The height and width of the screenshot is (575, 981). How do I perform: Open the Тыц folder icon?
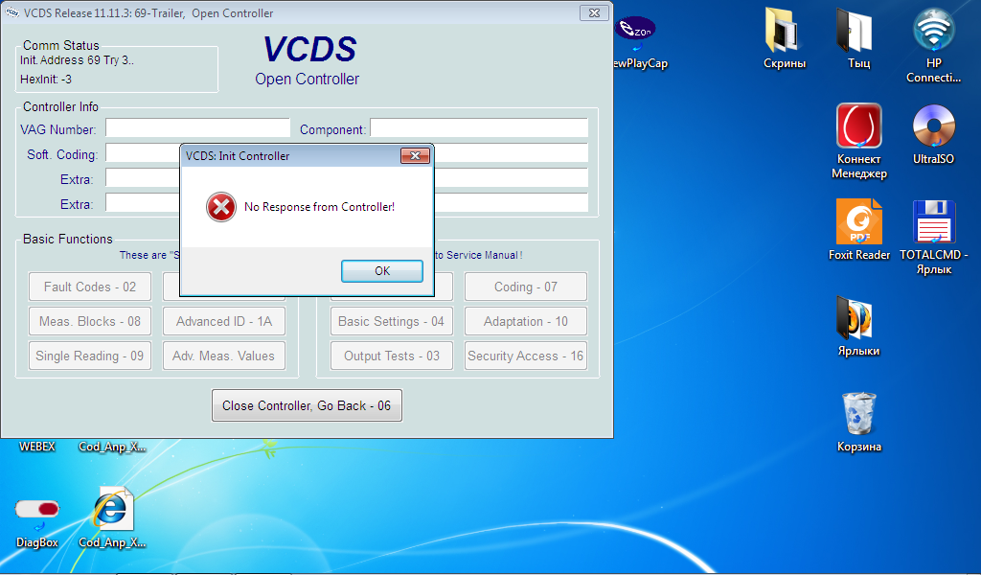click(x=859, y=38)
